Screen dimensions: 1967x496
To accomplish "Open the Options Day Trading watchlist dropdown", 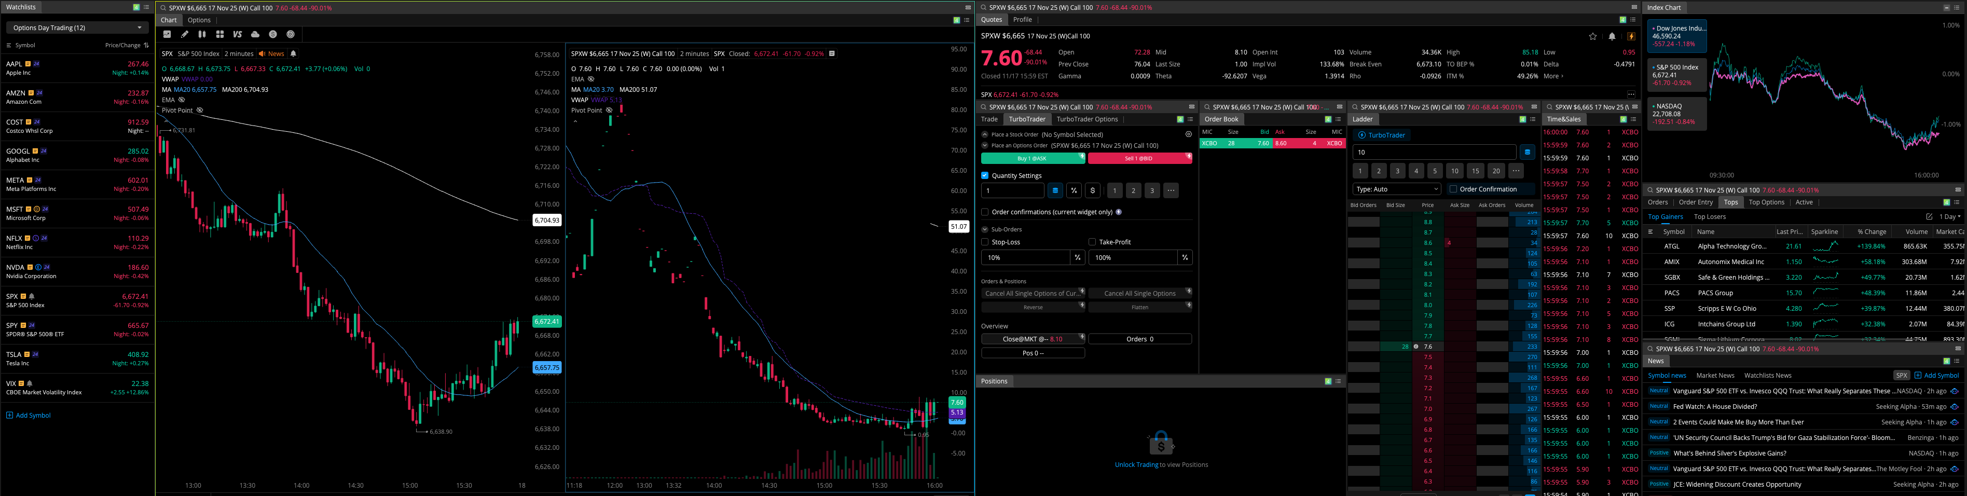I will click(77, 27).
